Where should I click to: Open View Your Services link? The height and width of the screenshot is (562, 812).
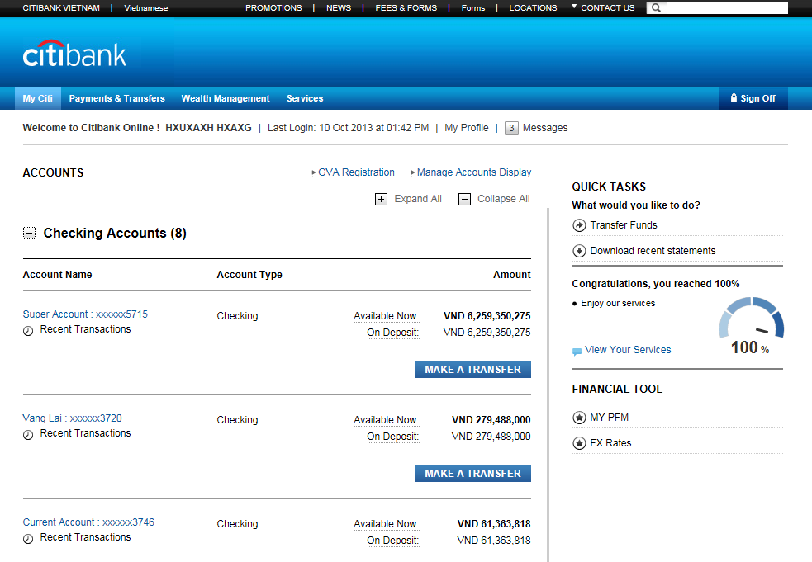click(628, 350)
